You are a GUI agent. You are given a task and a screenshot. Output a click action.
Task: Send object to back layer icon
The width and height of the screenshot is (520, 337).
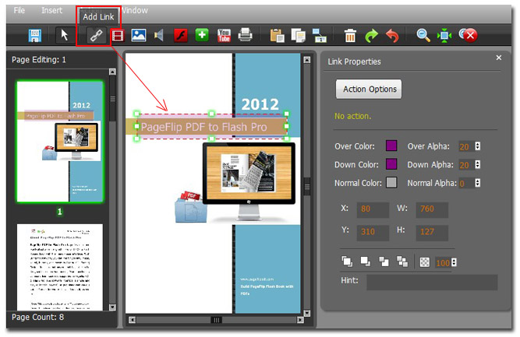(x=366, y=262)
